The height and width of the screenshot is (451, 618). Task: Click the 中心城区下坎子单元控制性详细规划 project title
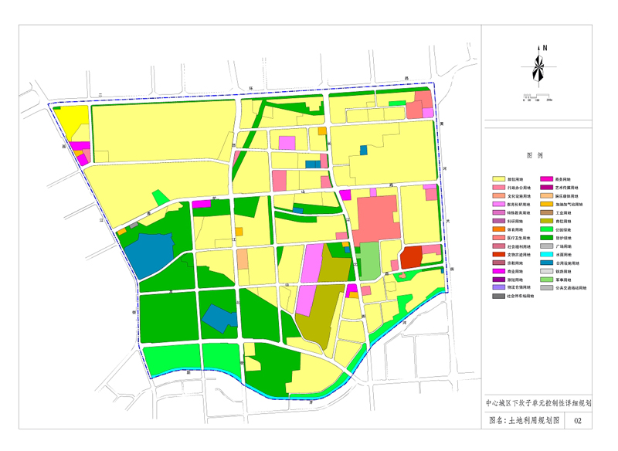pos(538,402)
